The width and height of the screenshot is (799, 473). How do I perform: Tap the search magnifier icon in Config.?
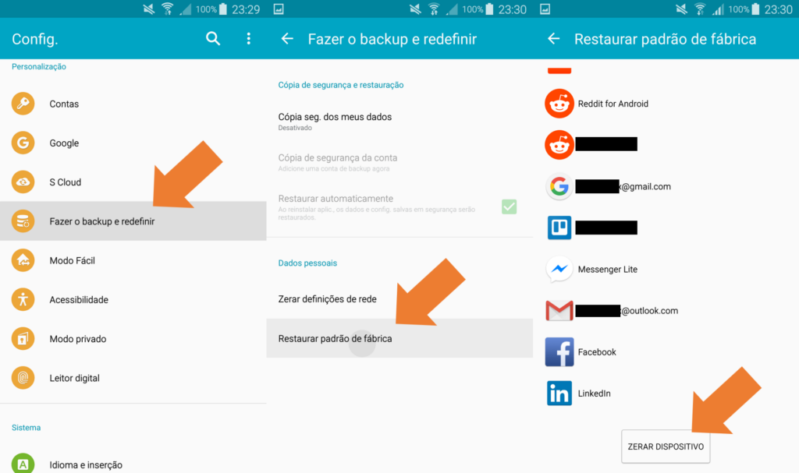(213, 39)
